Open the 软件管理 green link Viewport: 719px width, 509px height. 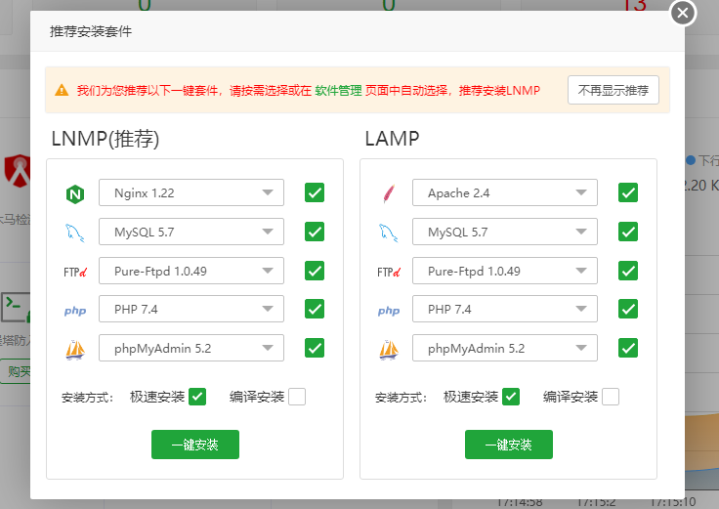[x=338, y=90]
